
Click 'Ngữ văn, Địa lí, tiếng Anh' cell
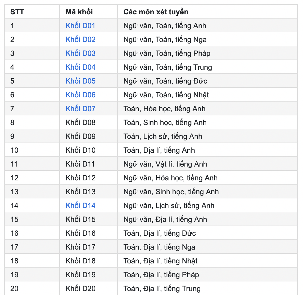click(165, 219)
